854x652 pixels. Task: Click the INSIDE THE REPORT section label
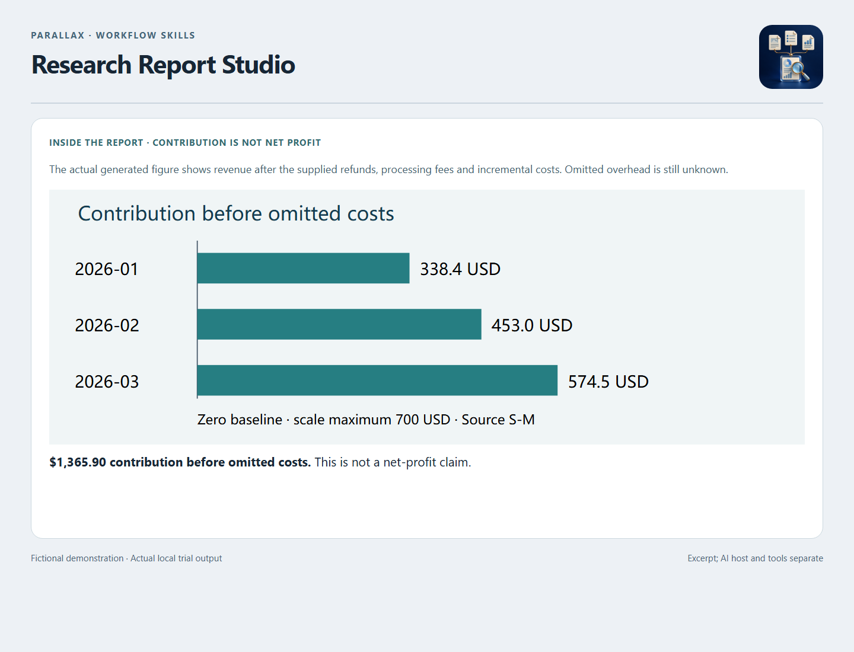[185, 143]
